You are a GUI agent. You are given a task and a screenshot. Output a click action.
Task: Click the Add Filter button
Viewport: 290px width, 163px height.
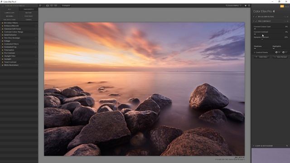(x=262, y=57)
